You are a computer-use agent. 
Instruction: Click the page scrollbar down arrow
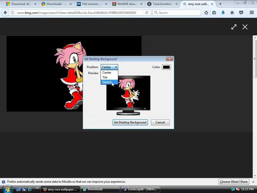click(255, 176)
